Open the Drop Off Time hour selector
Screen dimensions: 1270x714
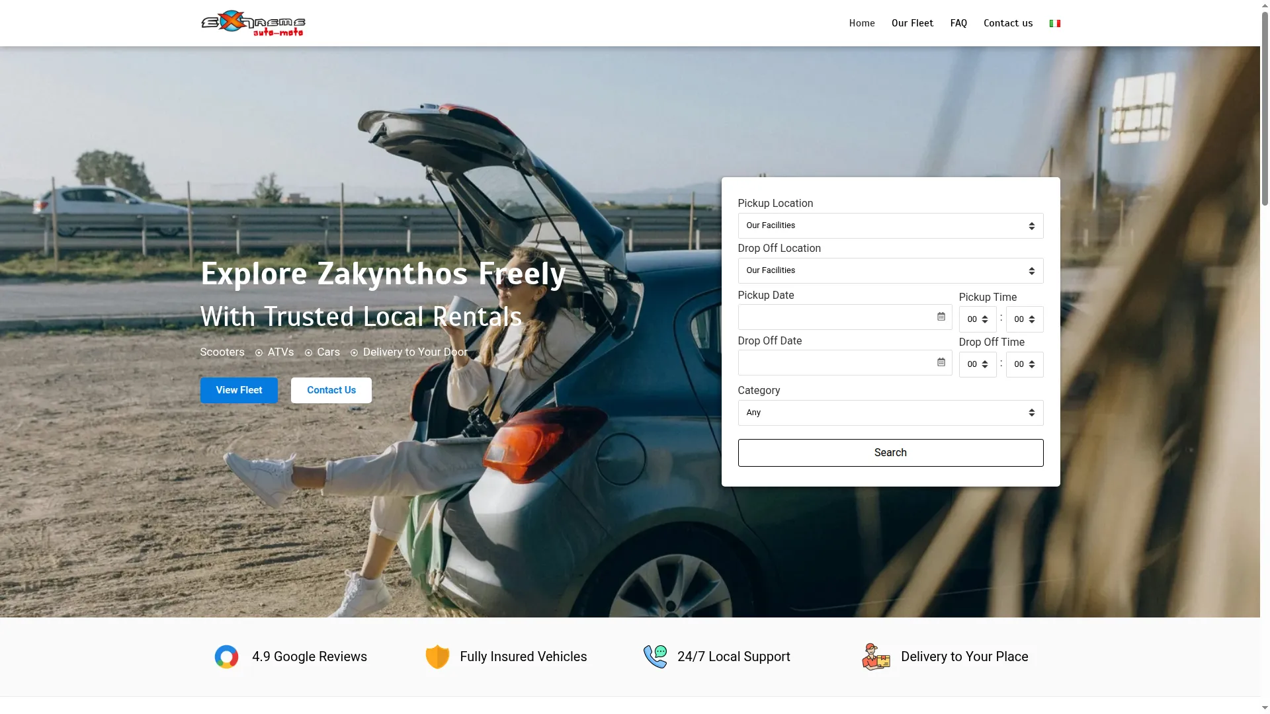coord(978,364)
